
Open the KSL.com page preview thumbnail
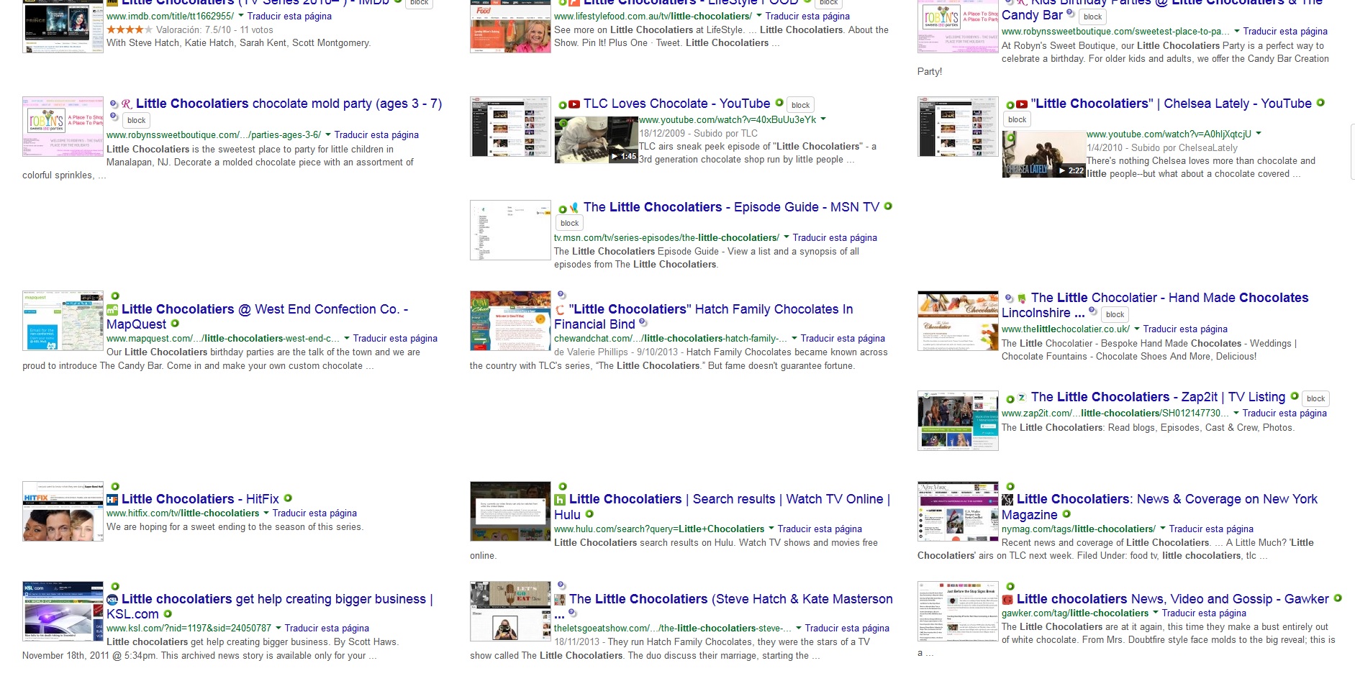tap(63, 611)
